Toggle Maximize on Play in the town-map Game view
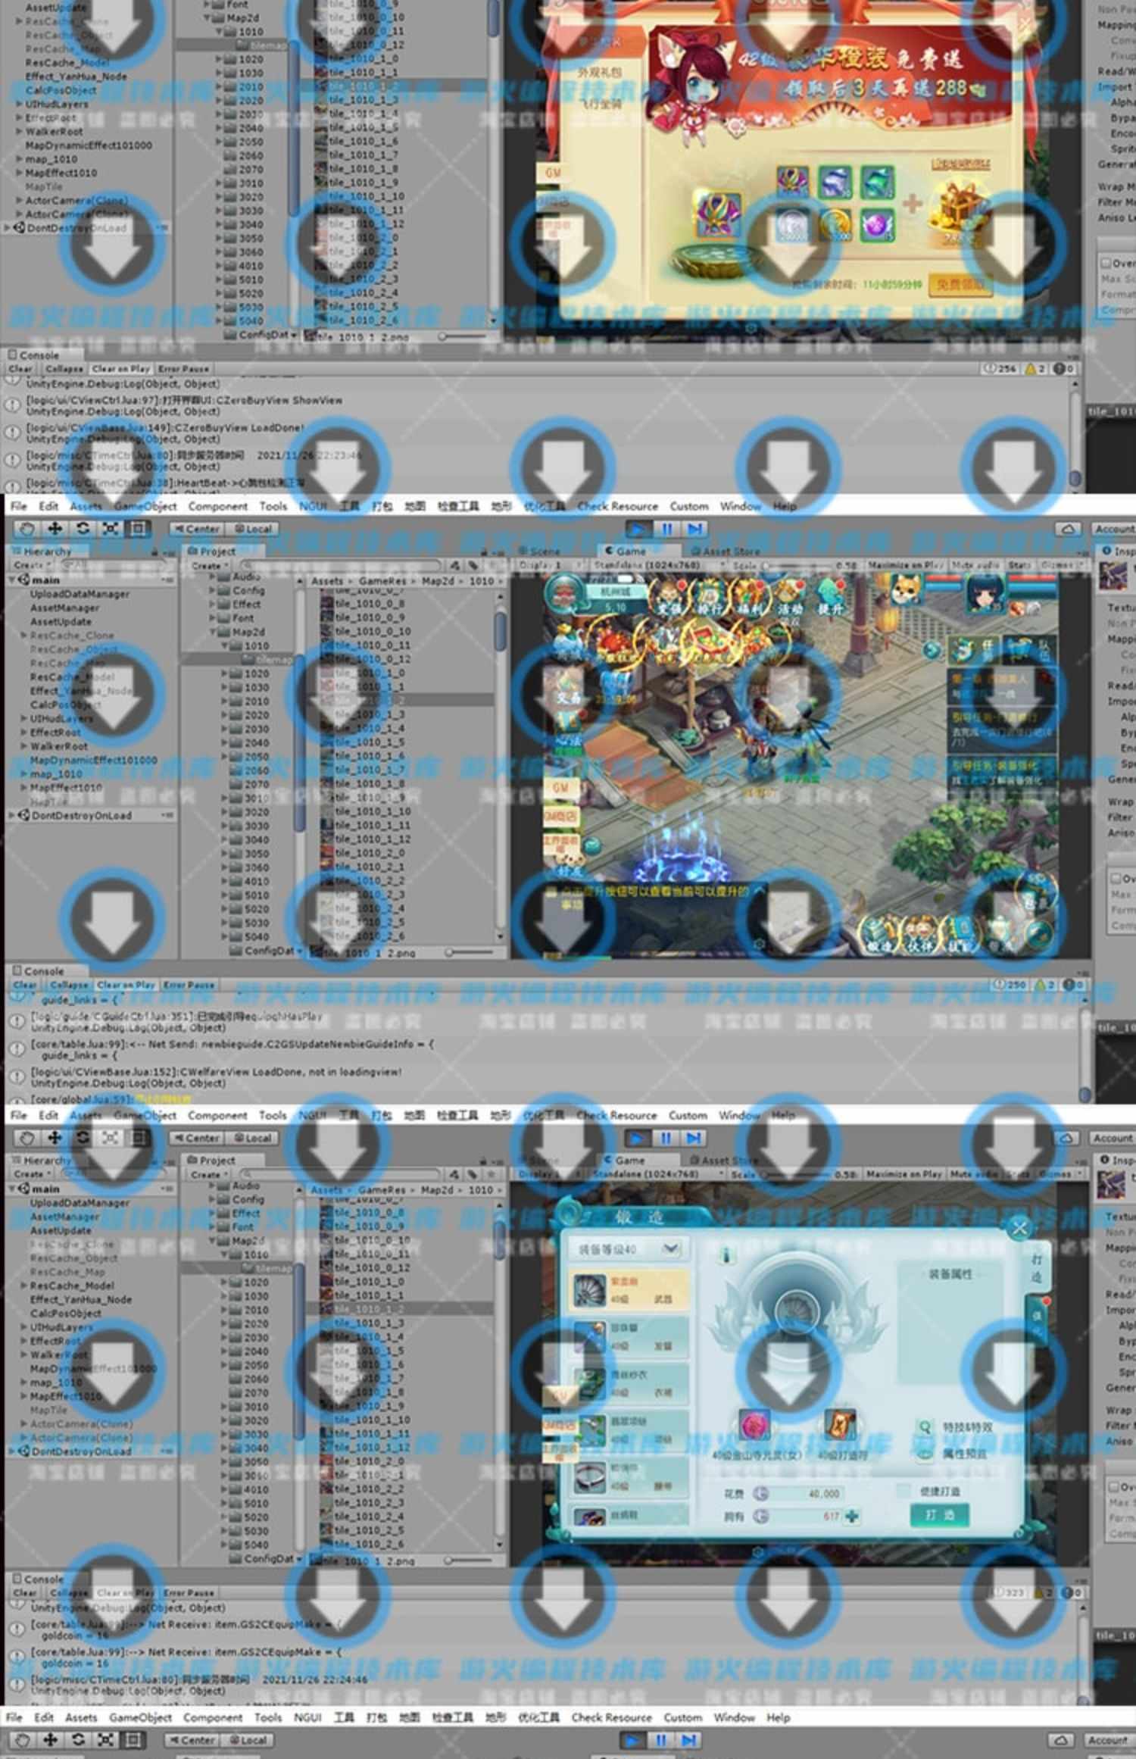Viewport: 1136px width, 1759px height. click(905, 565)
